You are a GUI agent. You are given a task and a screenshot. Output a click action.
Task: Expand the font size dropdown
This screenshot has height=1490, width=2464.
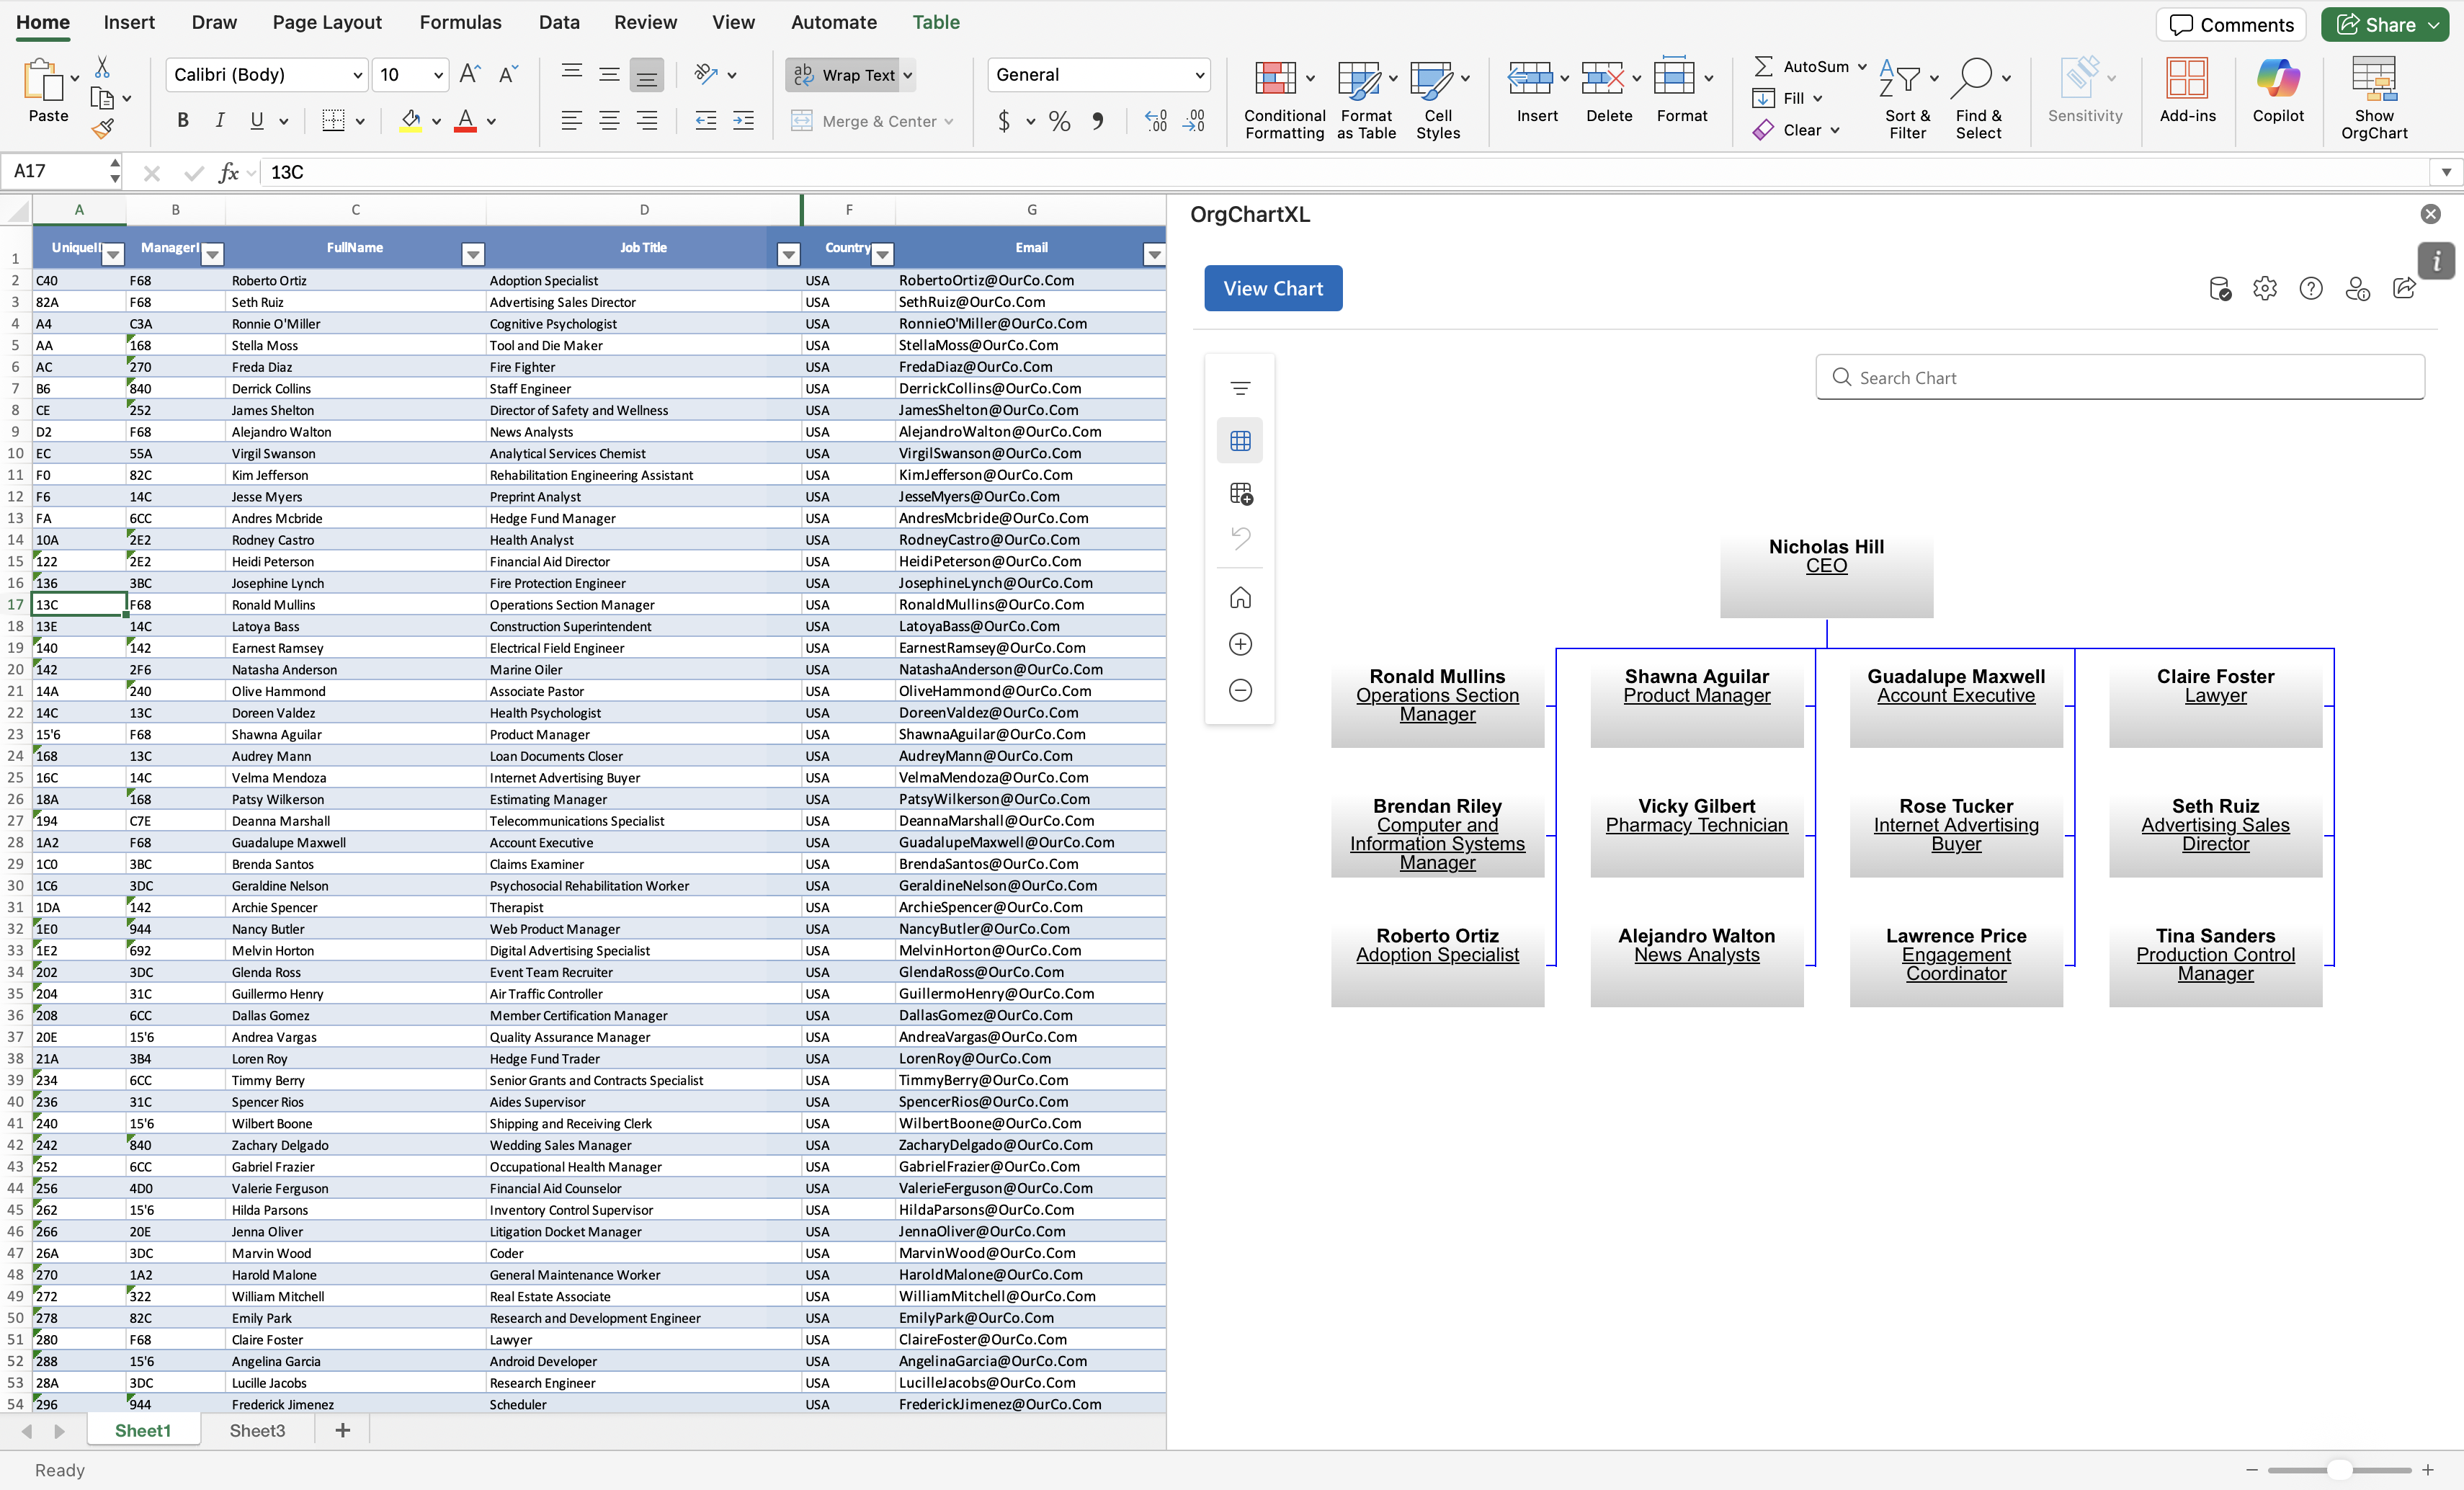[438, 75]
